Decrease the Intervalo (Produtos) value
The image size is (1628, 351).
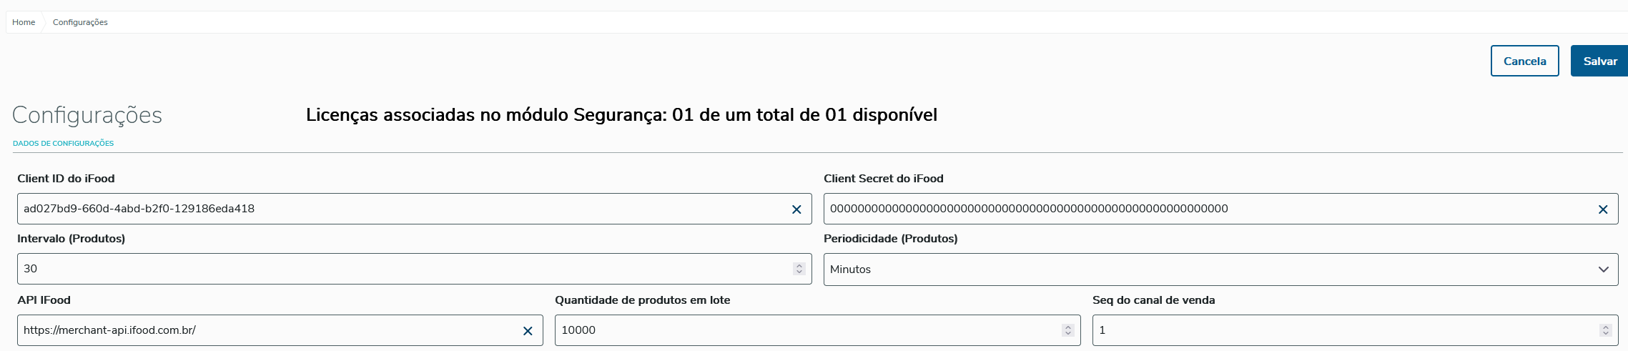(799, 272)
